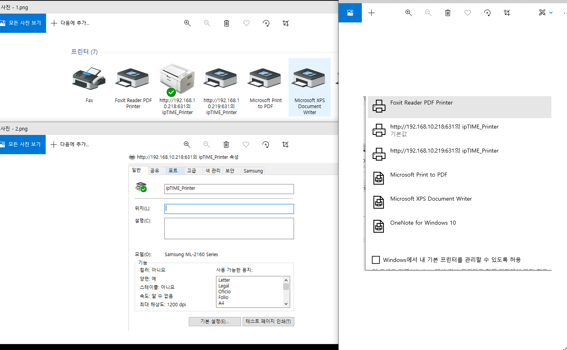Viewport: 567px width, 350px height.
Task: Select the OneNote for Windows 10 row
Action: click(x=460, y=226)
